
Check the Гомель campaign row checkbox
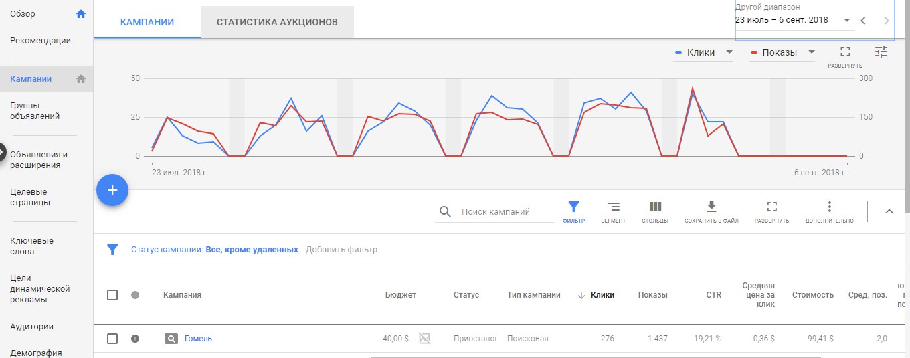(x=112, y=339)
